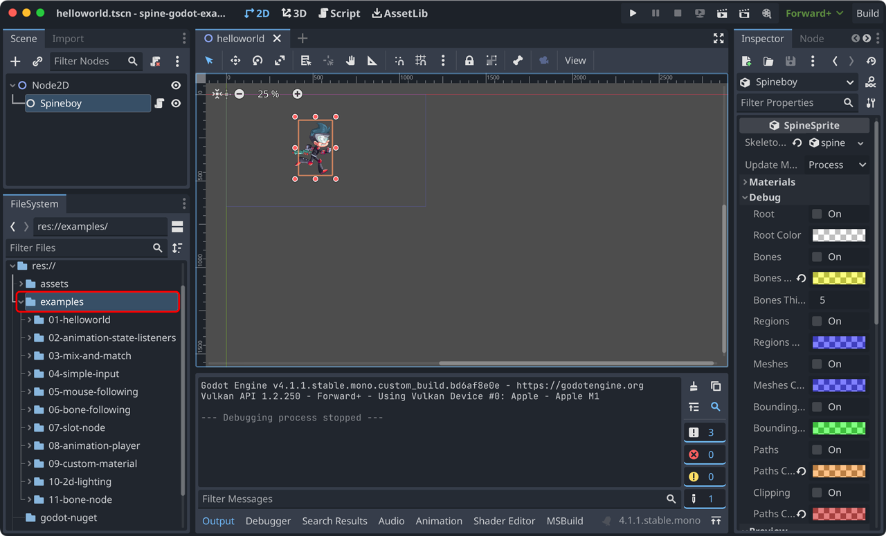Select the Scale Mode tool
Image resolution: width=886 pixels, height=536 pixels.
tap(280, 61)
